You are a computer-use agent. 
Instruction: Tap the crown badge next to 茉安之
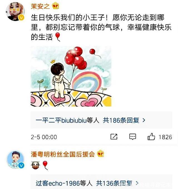point(55,6)
